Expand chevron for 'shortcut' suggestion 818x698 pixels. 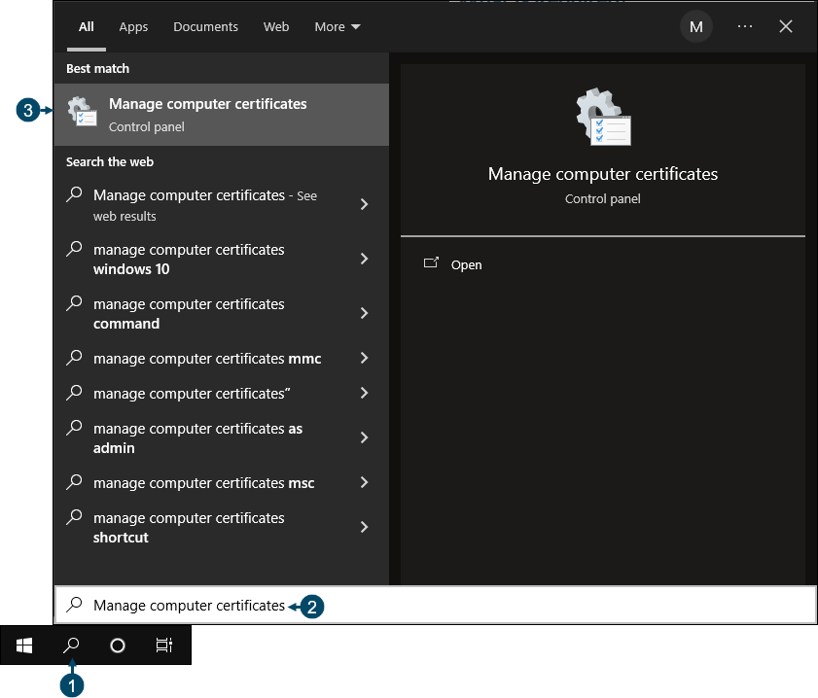point(364,527)
